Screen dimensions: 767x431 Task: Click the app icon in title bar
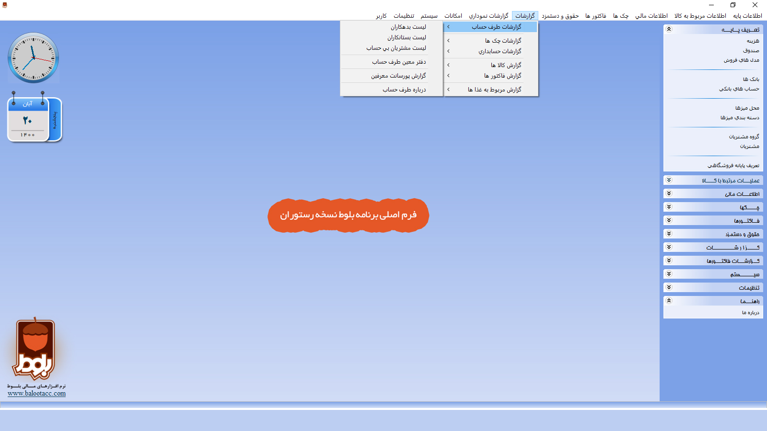click(5, 5)
